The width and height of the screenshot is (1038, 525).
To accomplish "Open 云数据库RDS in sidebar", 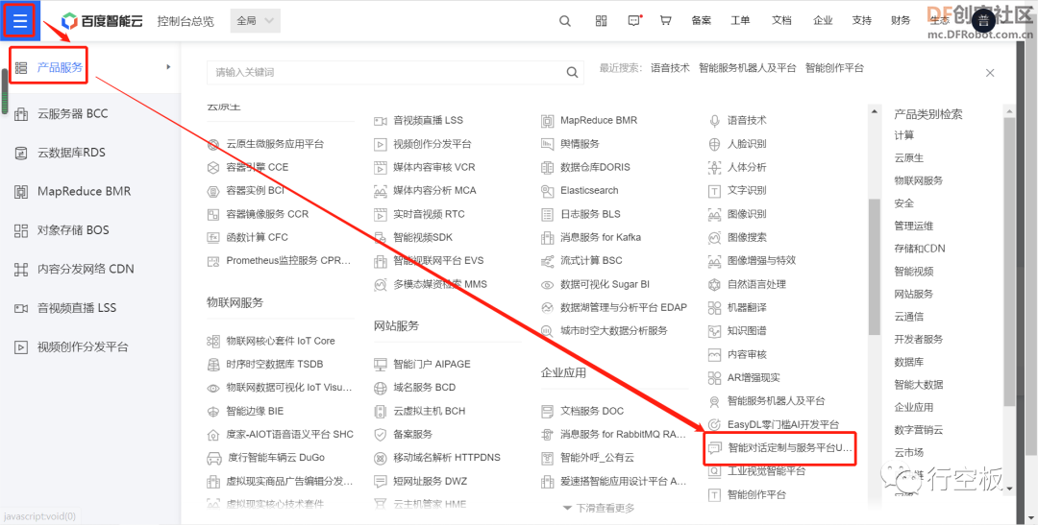I will click(x=71, y=153).
